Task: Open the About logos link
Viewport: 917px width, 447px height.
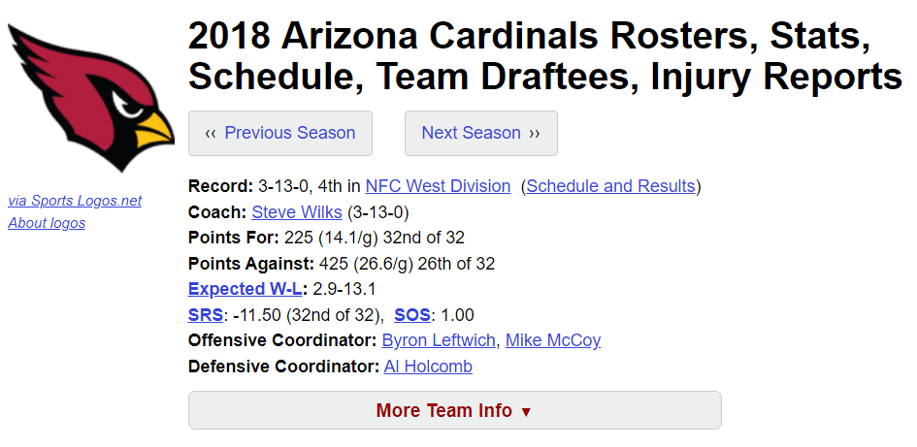Action: pyautogui.click(x=47, y=223)
